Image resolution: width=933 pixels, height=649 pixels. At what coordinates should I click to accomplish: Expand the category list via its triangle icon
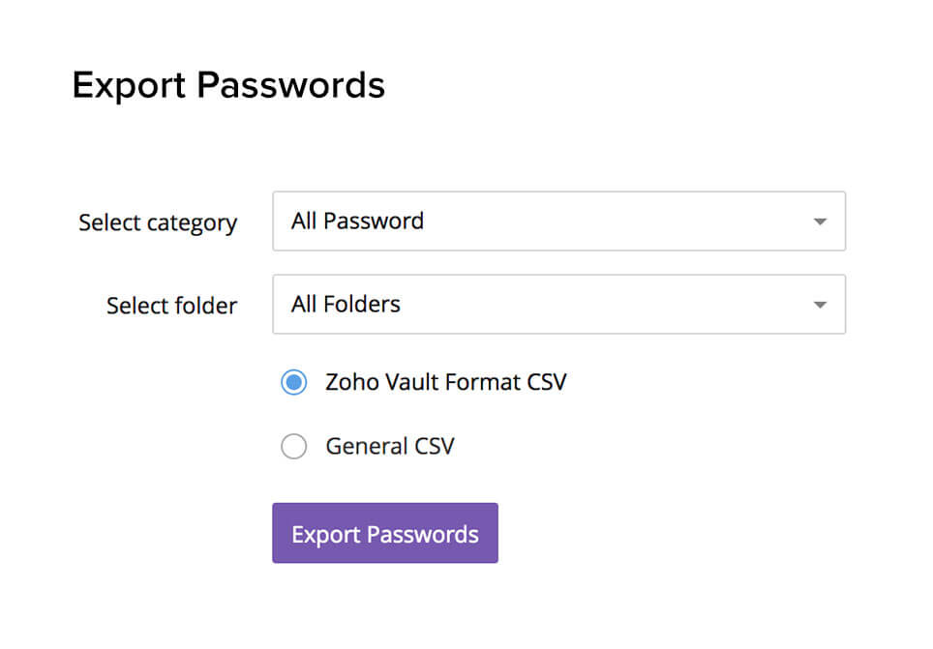[820, 221]
